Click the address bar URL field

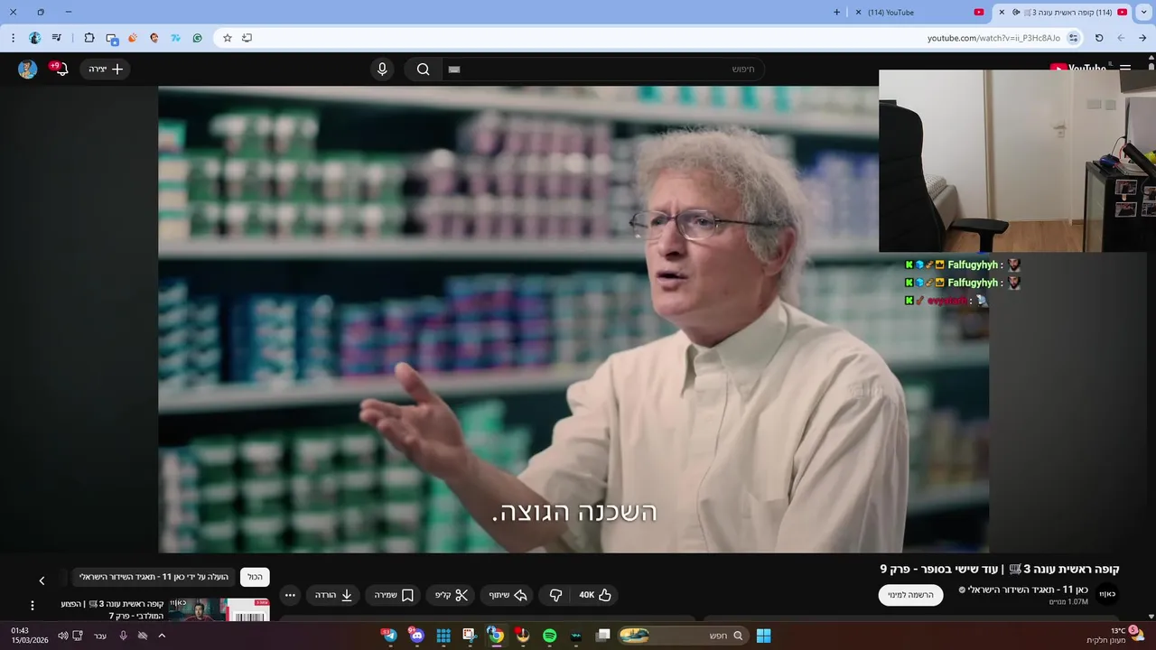coord(648,38)
